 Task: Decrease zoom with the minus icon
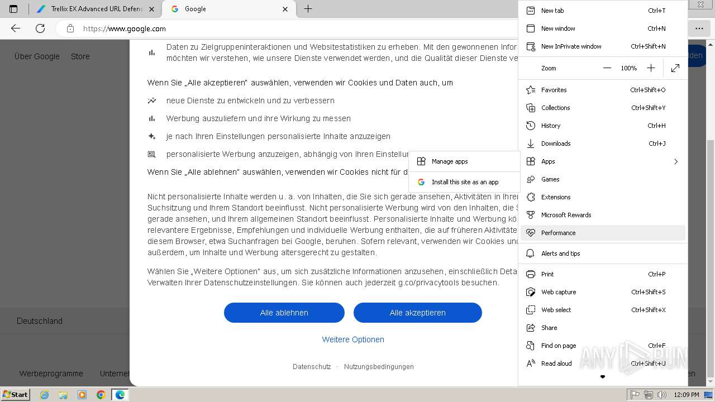(x=607, y=68)
